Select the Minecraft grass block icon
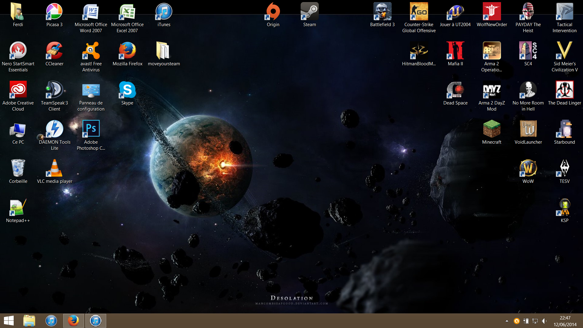The image size is (583, 328). (x=492, y=129)
